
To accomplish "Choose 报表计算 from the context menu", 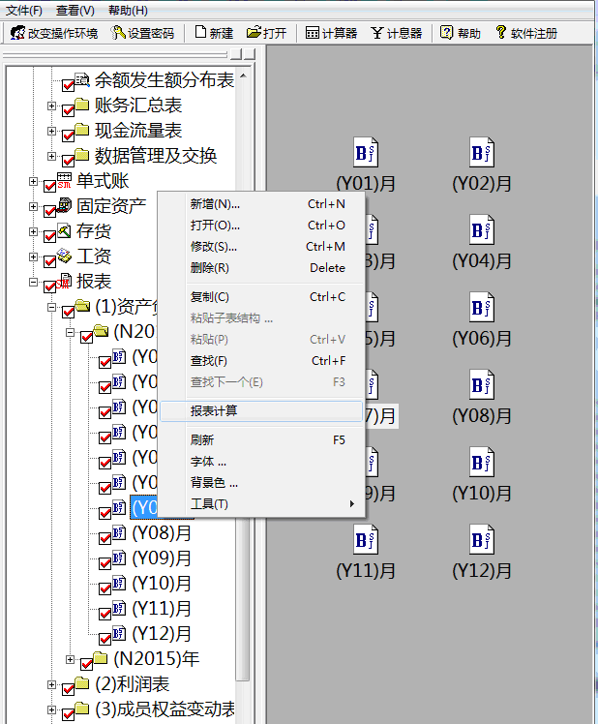I will click(214, 411).
